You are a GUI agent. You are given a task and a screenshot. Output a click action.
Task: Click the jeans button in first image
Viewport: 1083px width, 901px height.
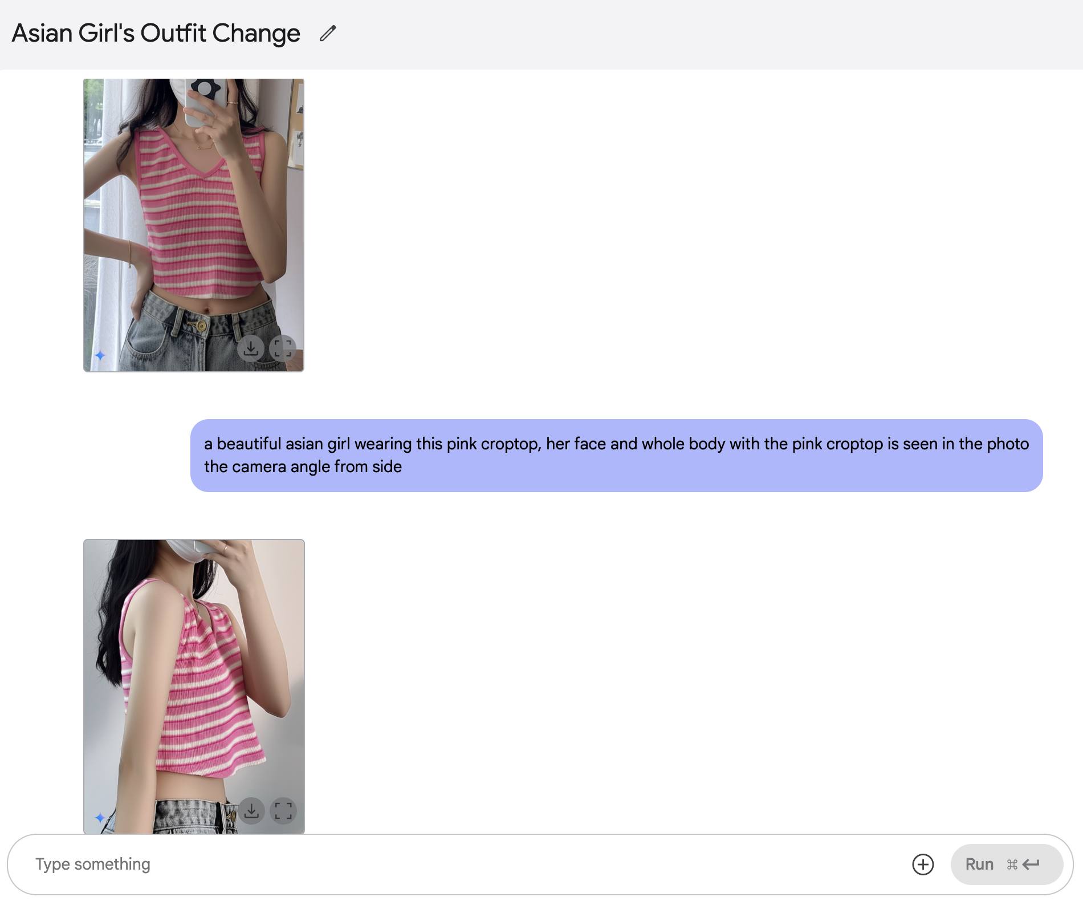point(201,326)
